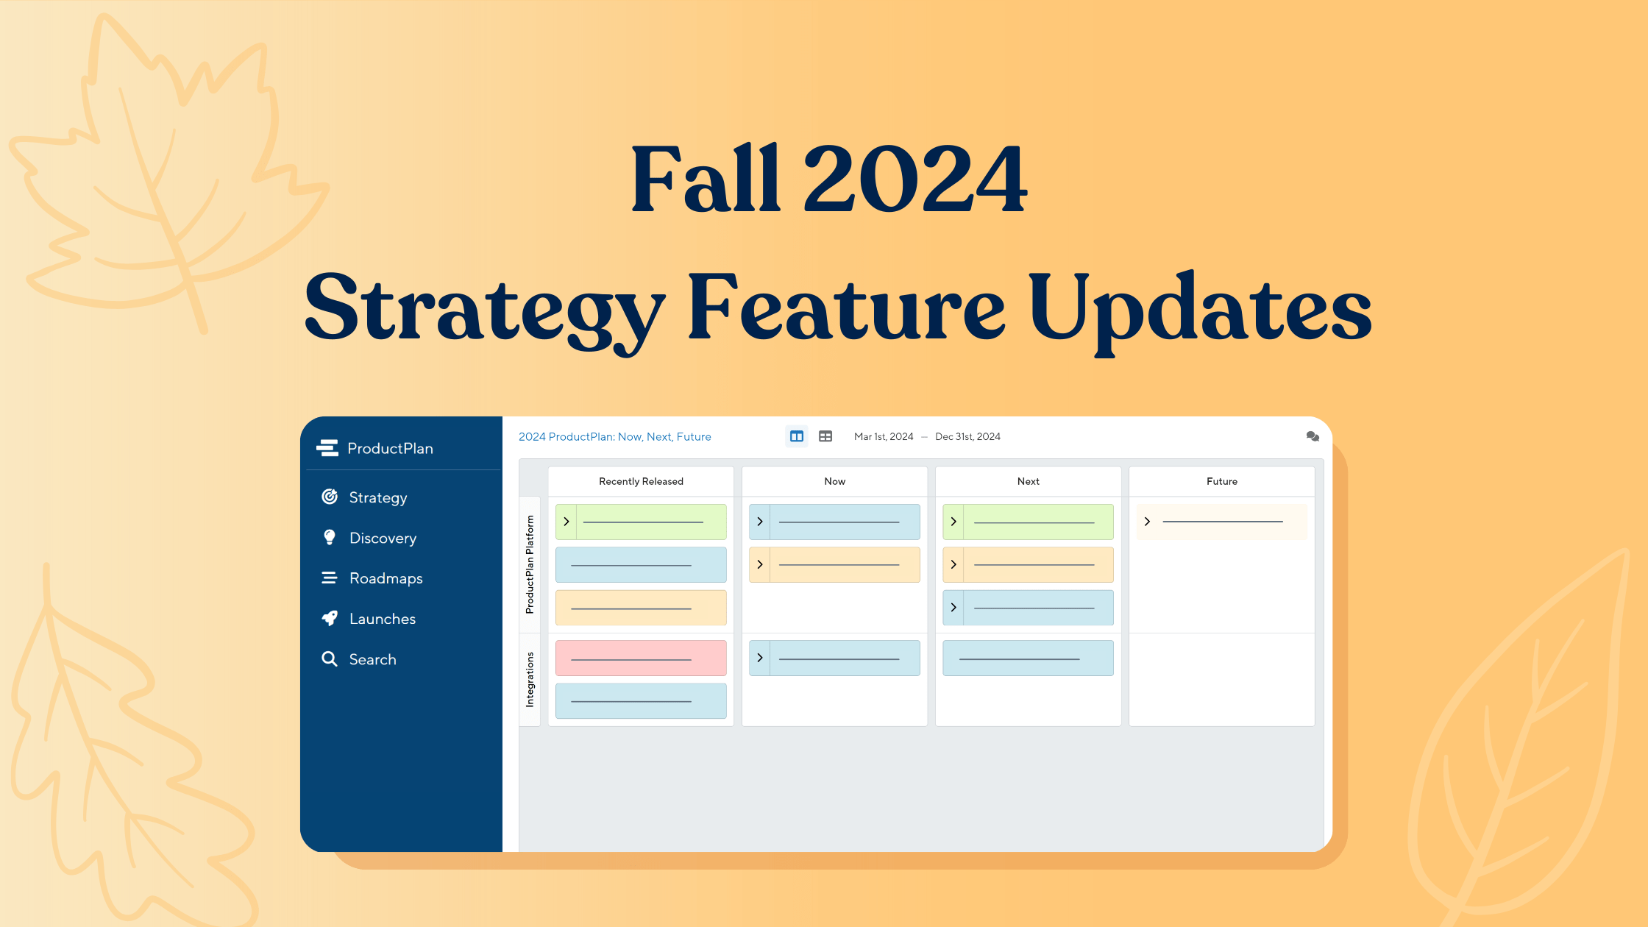Click the grid/table view toggle icon
Screen dimensions: 1648x927
pyautogui.click(x=825, y=437)
